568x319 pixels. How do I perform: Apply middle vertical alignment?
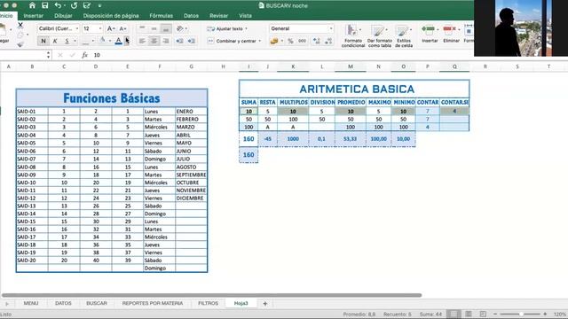154,28
